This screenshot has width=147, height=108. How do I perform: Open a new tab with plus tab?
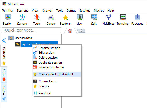(x=81, y=31)
